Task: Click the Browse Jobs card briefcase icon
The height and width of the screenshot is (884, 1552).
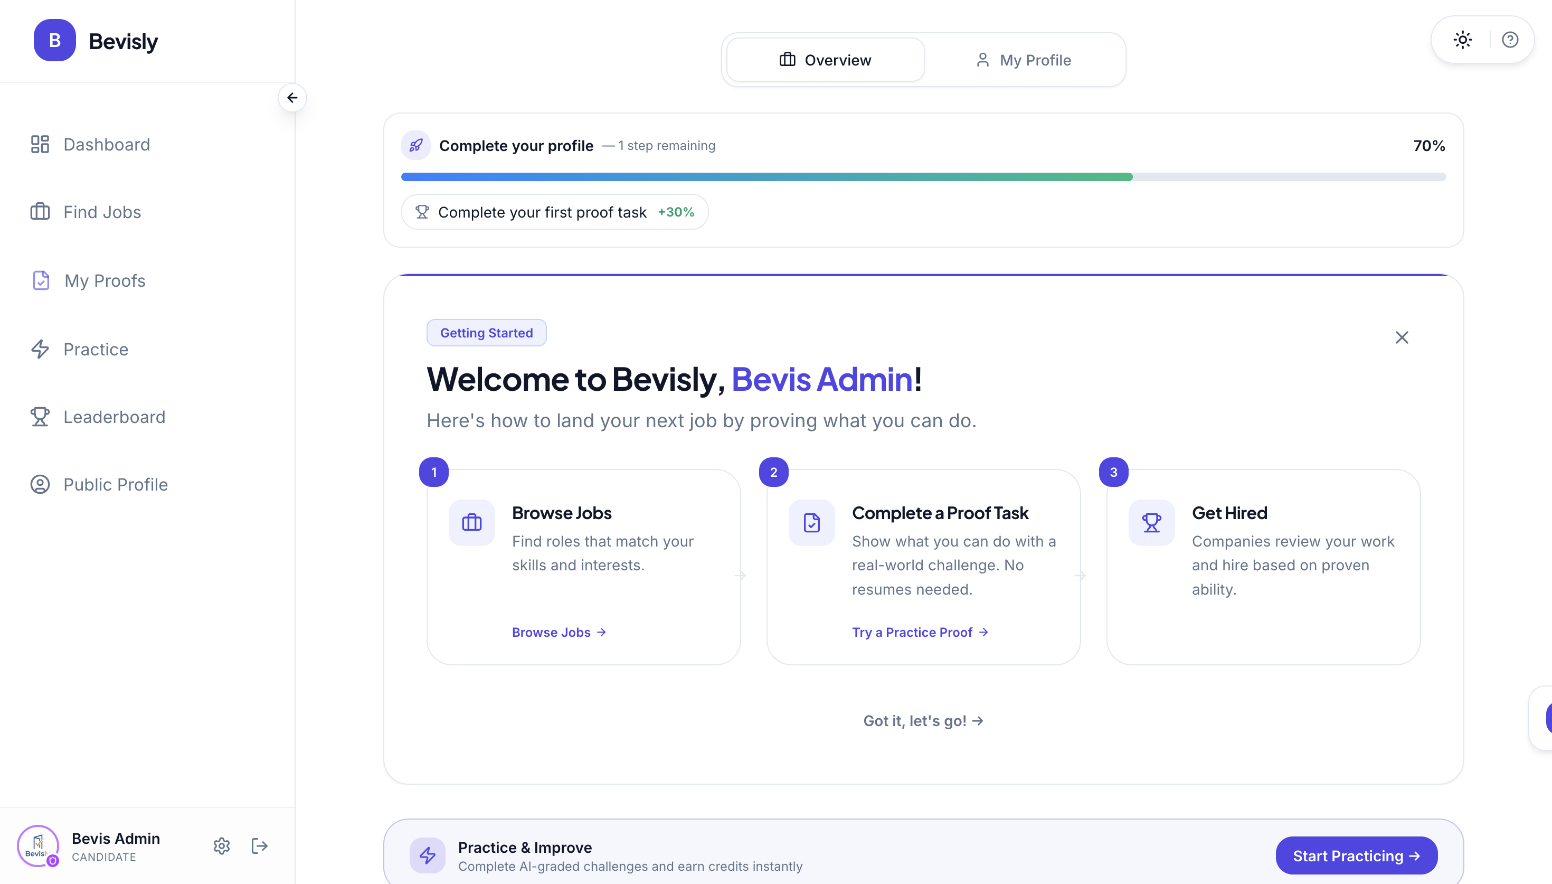Action: (471, 523)
